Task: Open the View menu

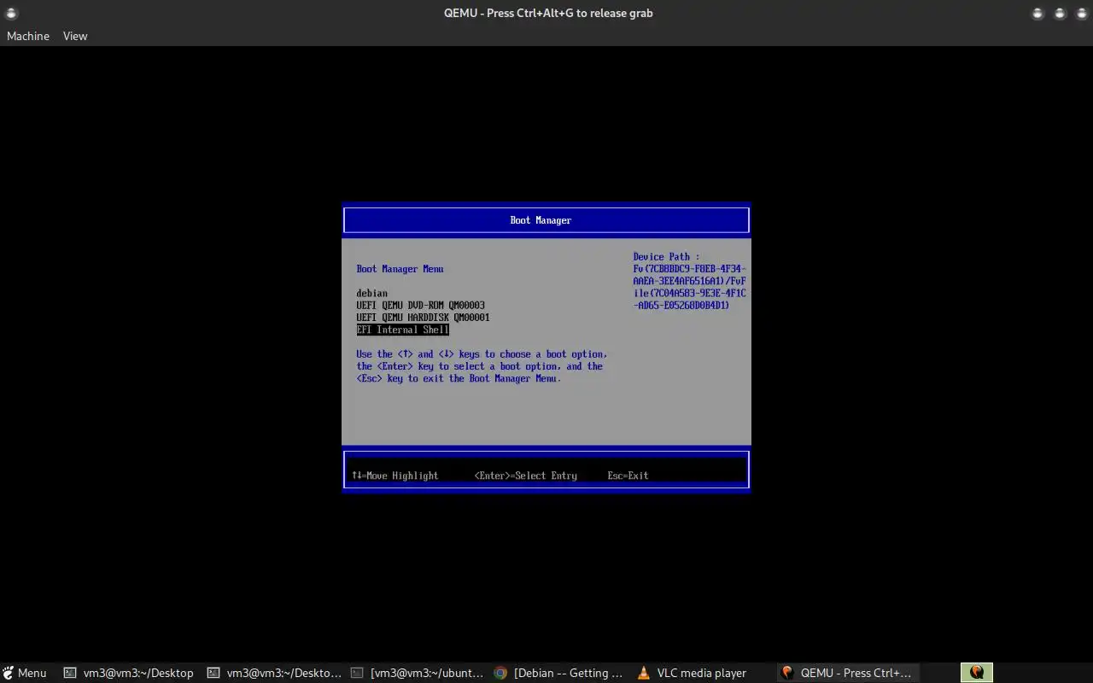Action: point(75,36)
